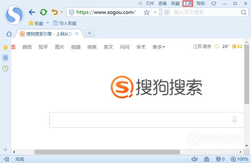Click the sun weather icon
The width and height of the screenshot is (251, 163).
click(x=217, y=47)
